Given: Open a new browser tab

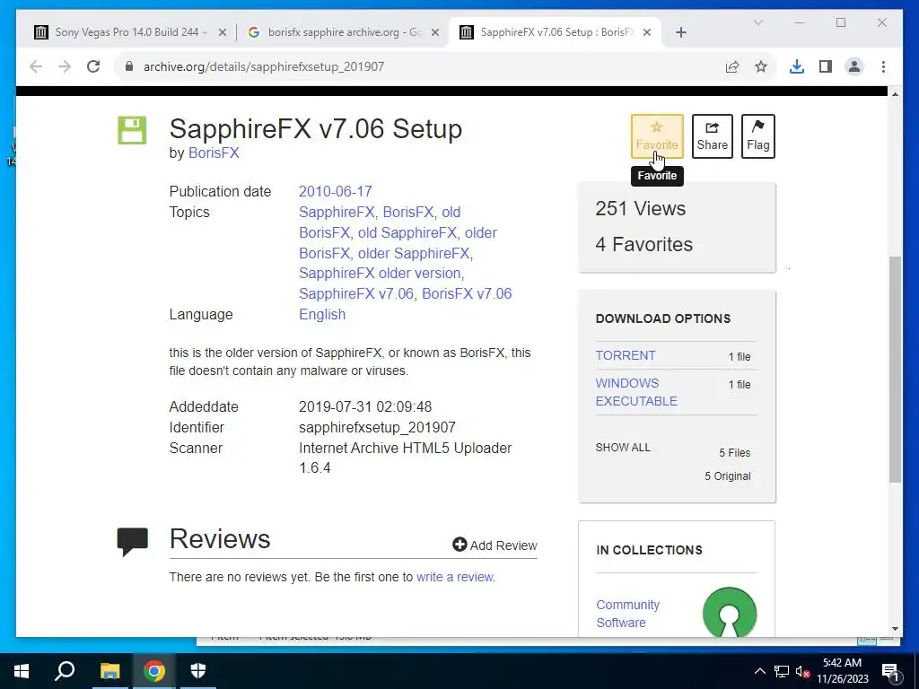Looking at the screenshot, I should [x=680, y=33].
